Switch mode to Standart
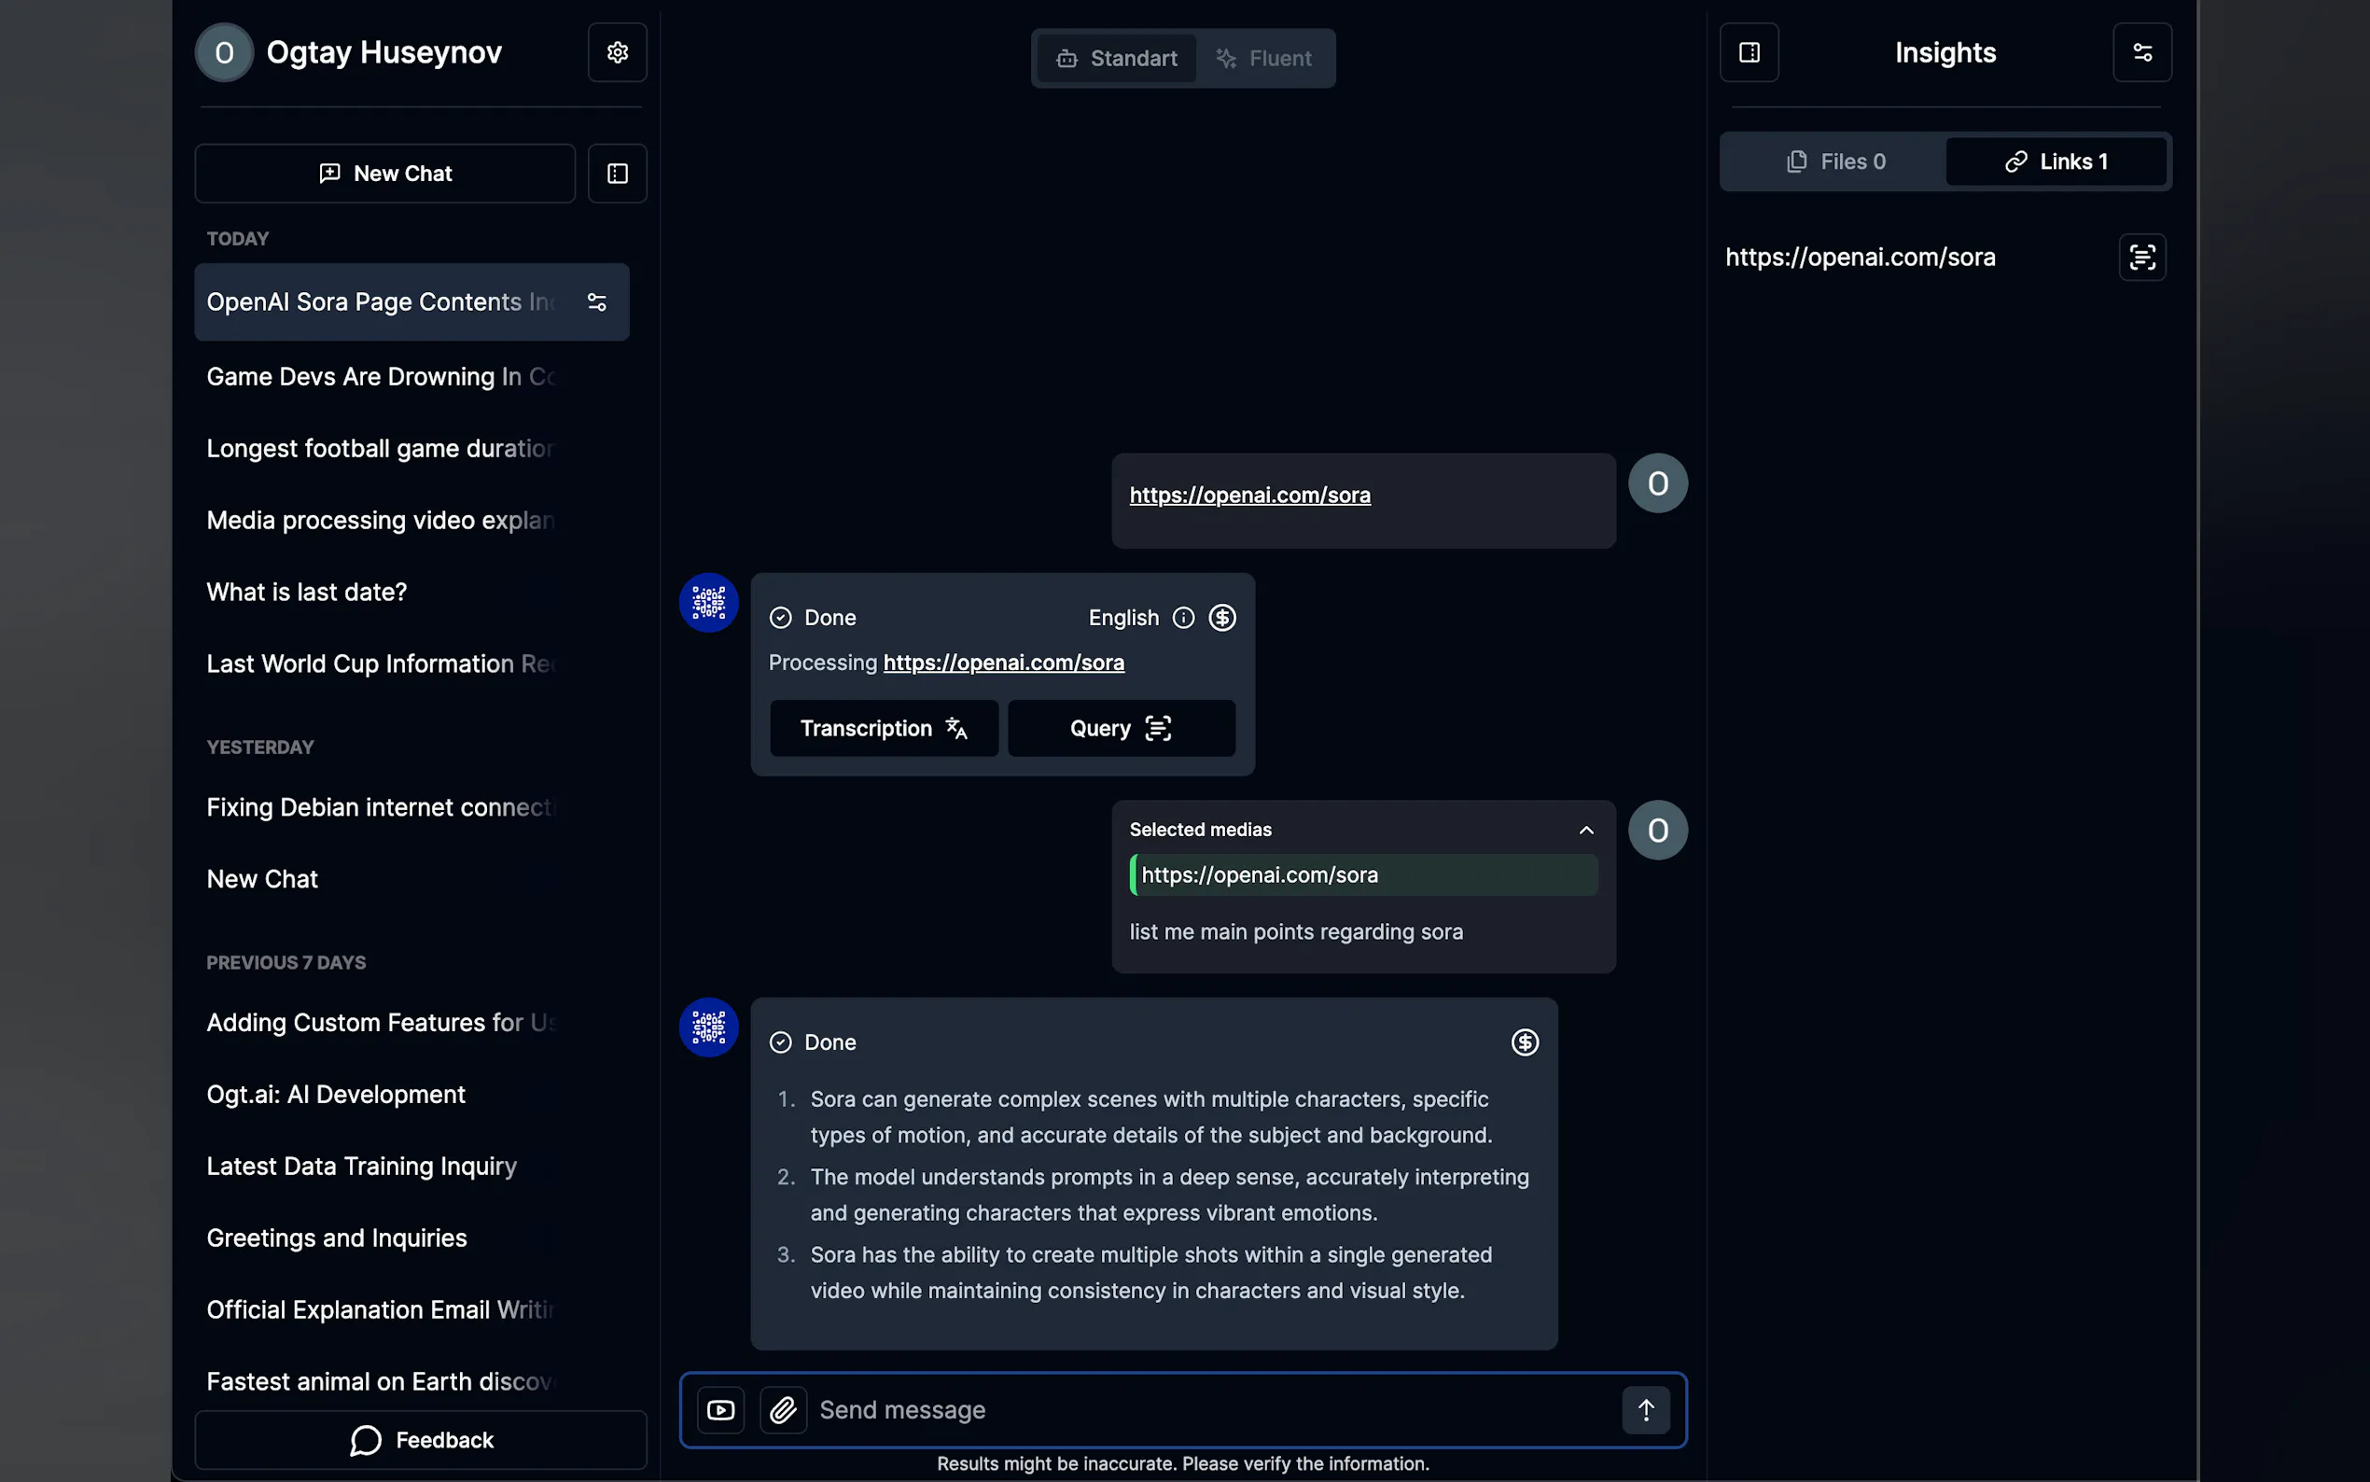This screenshot has height=1482, width=2370. [1117, 59]
